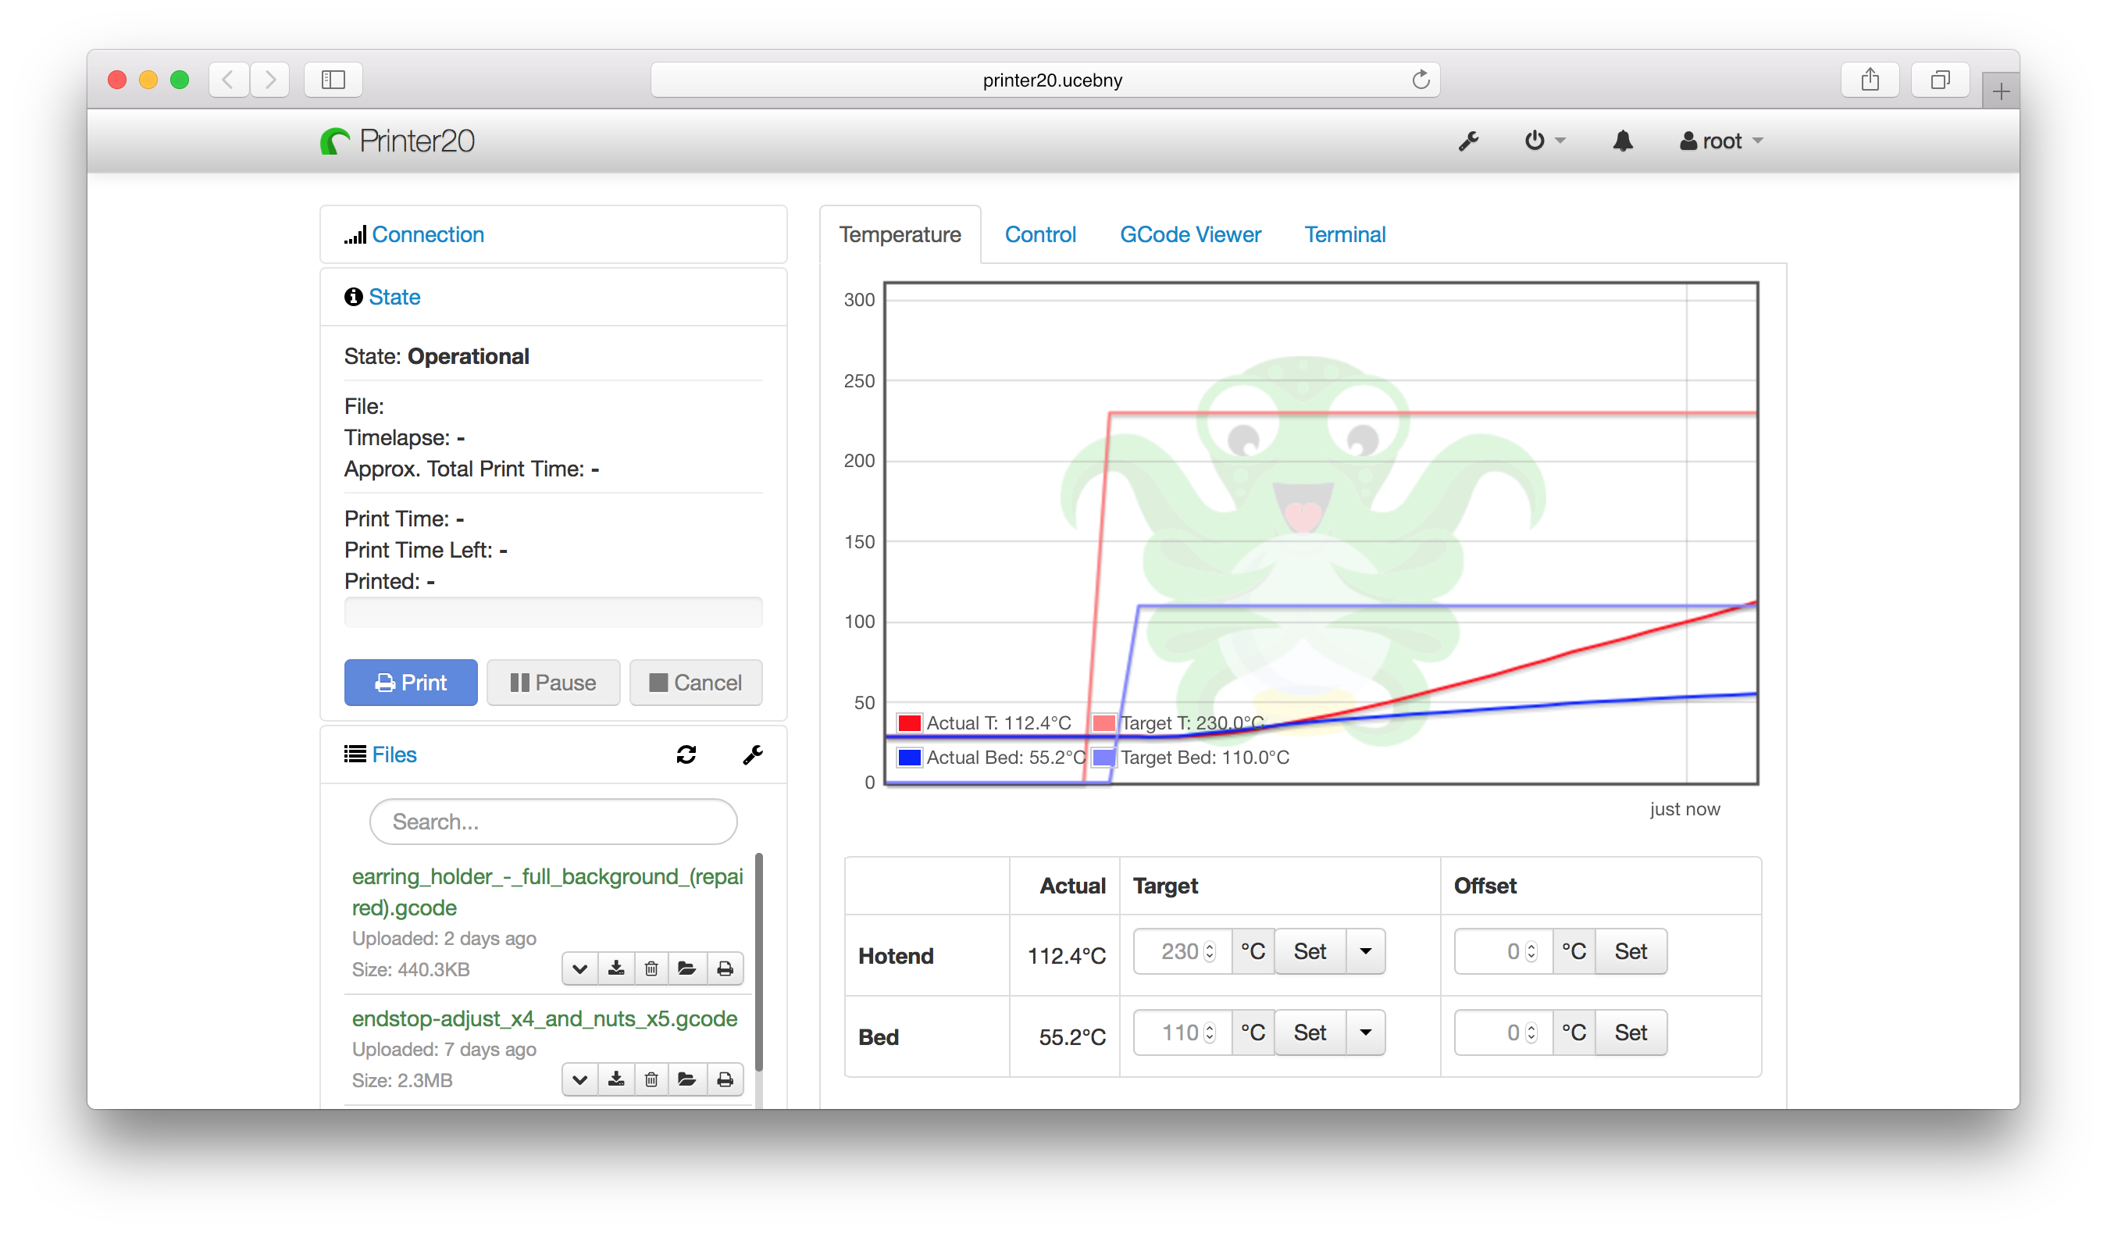
Task: Click the Hotend target temperature field
Action: tap(1182, 950)
